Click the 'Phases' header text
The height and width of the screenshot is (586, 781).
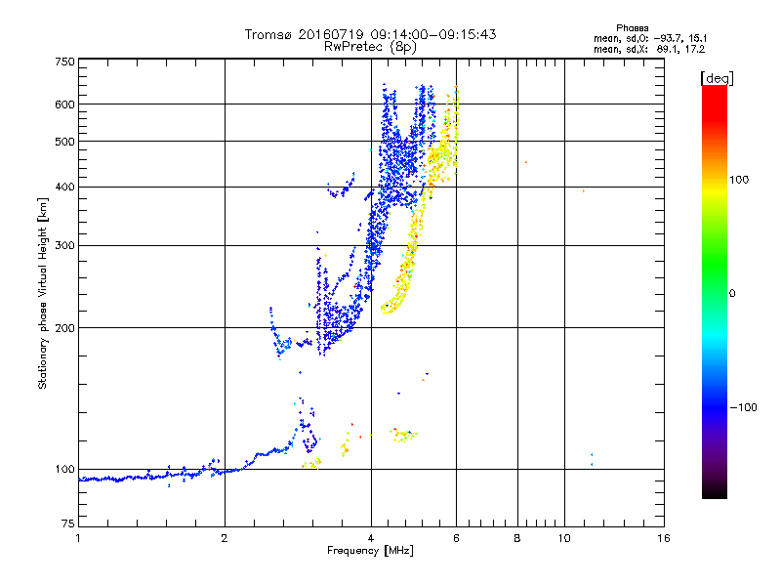point(632,28)
